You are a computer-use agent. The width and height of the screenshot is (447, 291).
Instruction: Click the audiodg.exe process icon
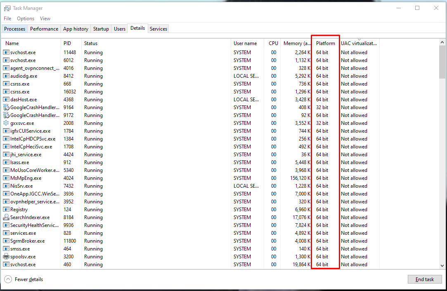click(x=6, y=76)
